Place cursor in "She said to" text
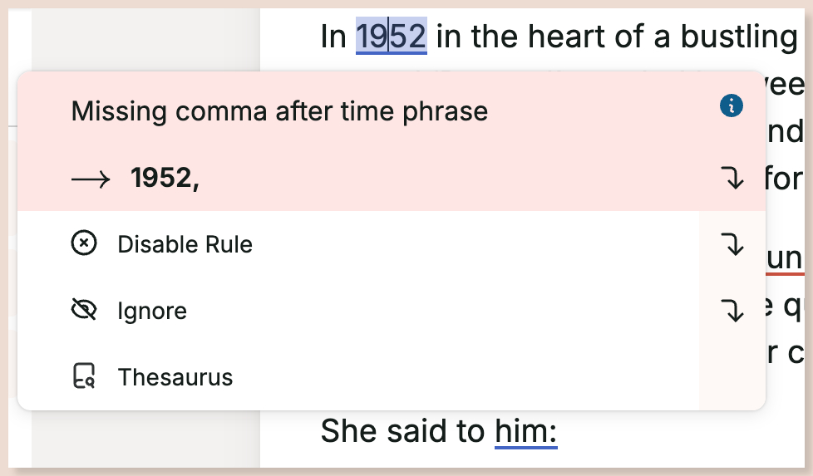Image resolution: width=813 pixels, height=476 pixels. tap(402, 431)
